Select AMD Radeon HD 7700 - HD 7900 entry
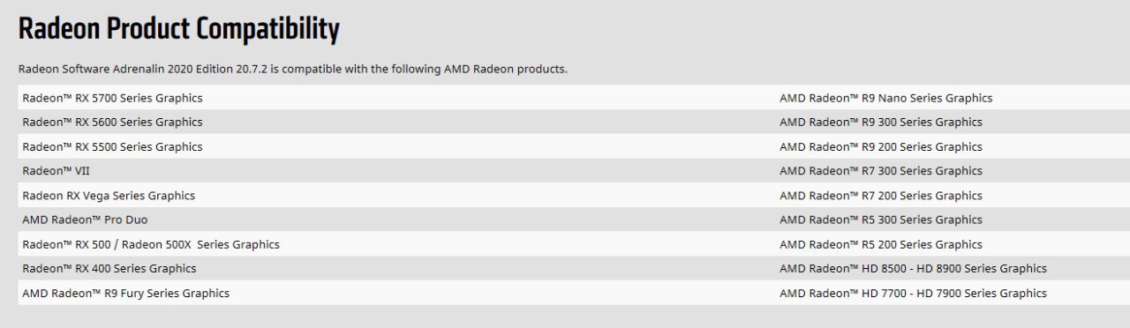 coord(913,293)
